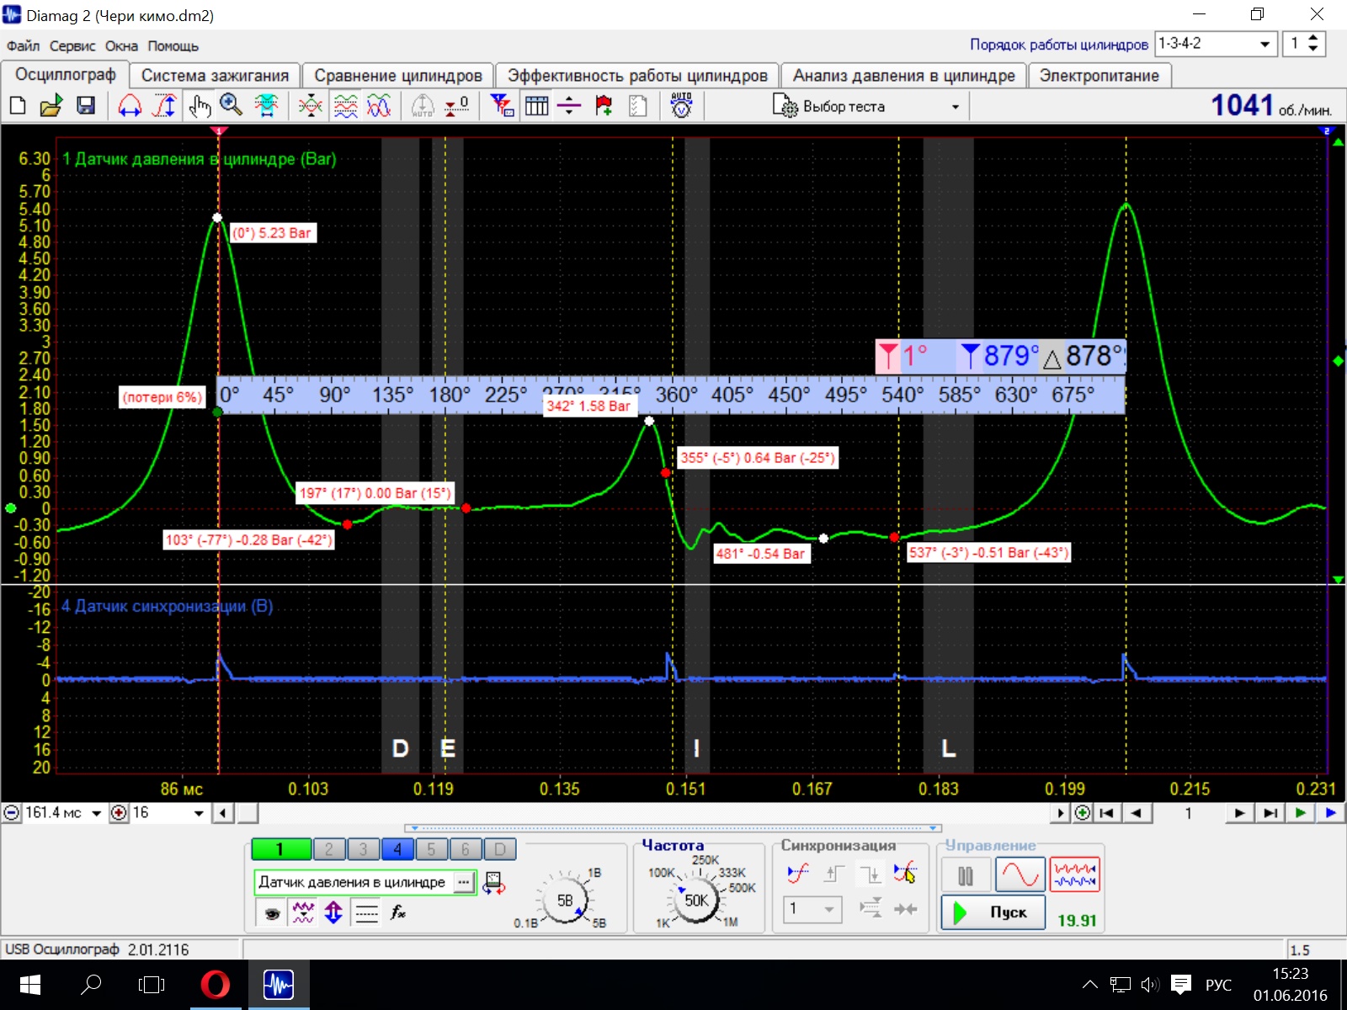The width and height of the screenshot is (1347, 1010).
Task: Switch to the Электропитание tab
Action: 1099,76
